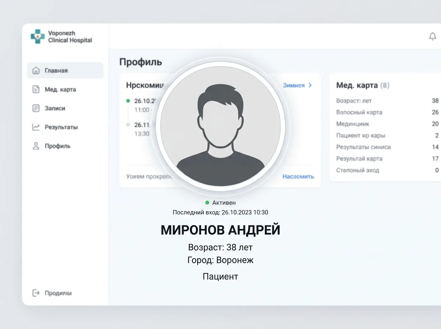Image resolution: width=441 pixels, height=329 pixels.
Task: Click the document icon beside Мед. карта
Action: 36,90
